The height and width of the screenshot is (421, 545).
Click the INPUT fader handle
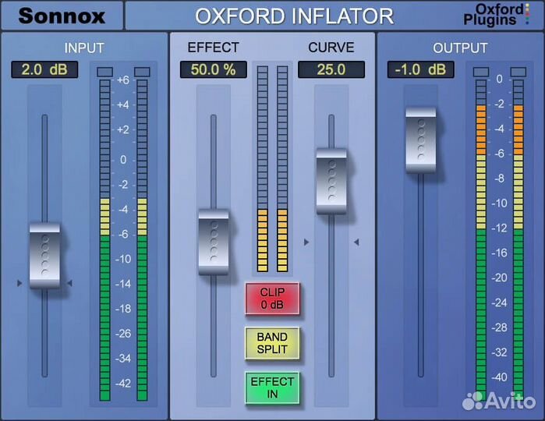[45, 256]
